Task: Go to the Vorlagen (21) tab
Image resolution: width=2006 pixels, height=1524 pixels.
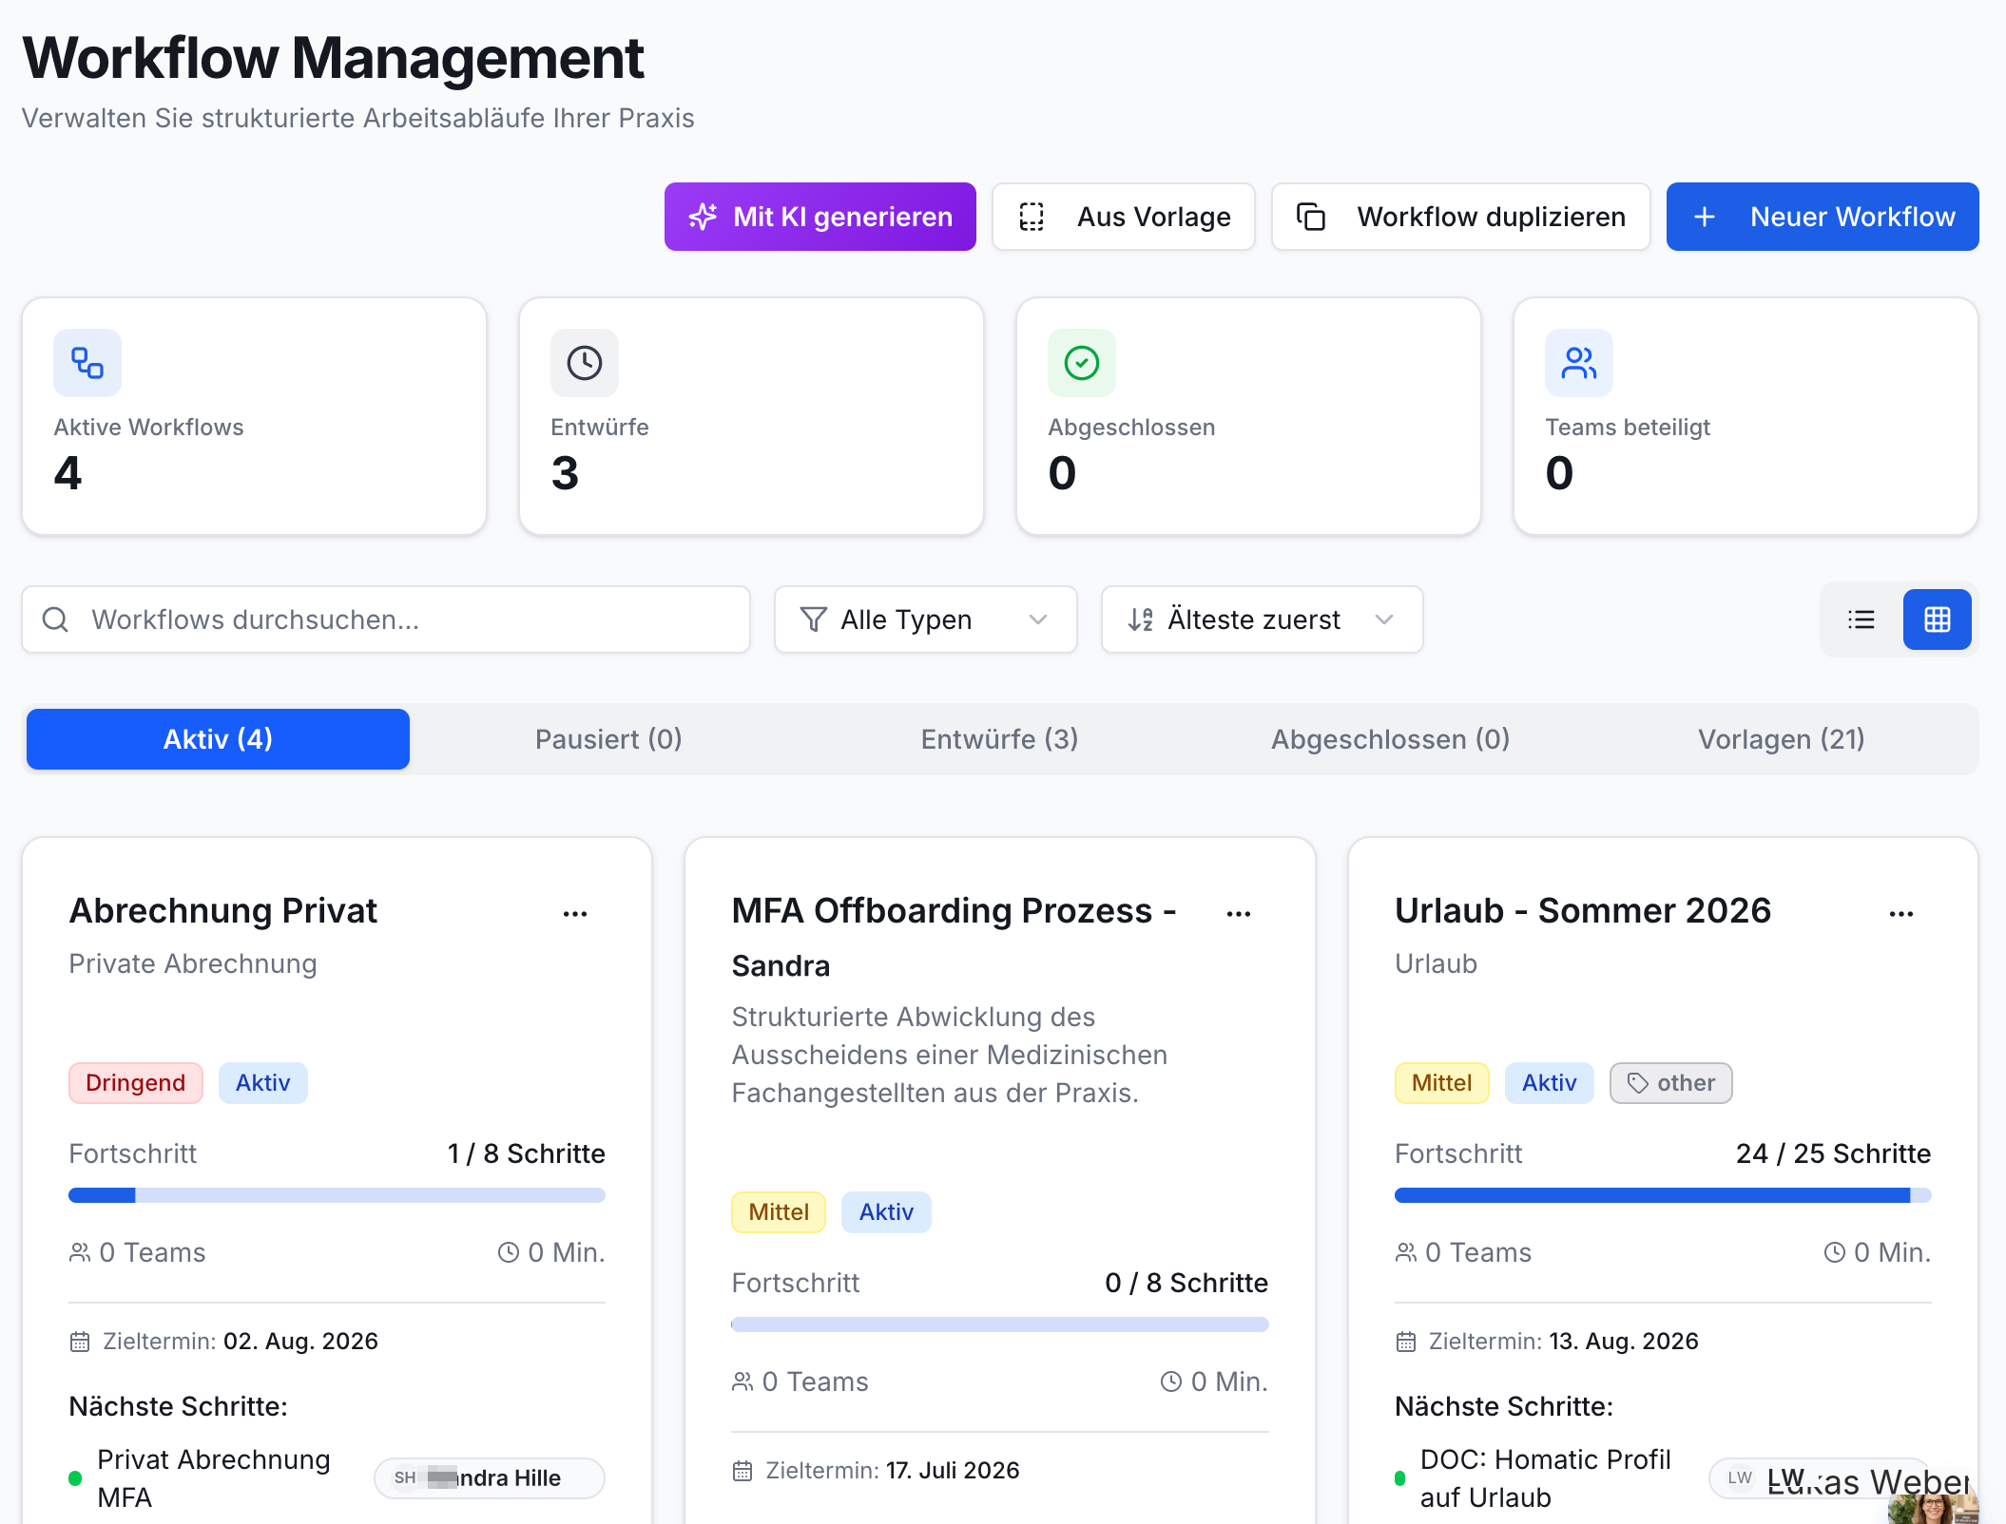Action: coord(1782,739)
